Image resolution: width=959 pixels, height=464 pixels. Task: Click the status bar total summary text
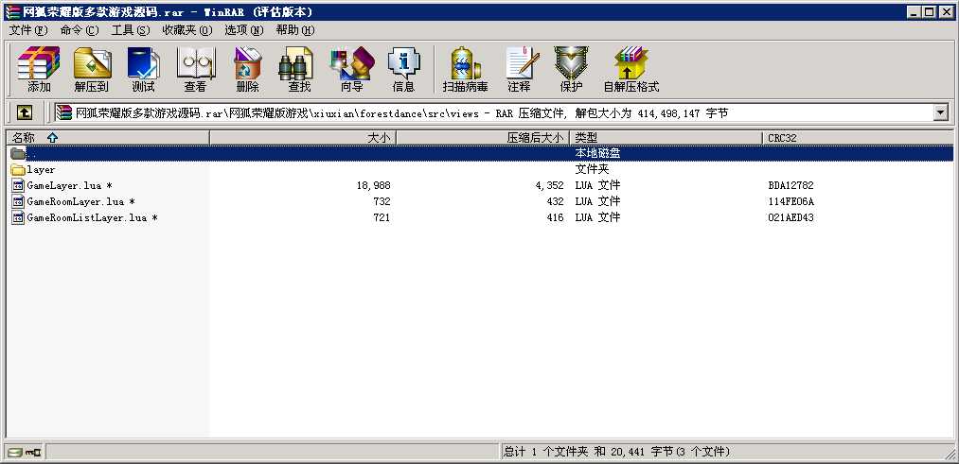click(617, 452)
